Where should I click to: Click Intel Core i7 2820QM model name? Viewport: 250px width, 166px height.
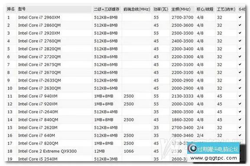click(39, 49)
